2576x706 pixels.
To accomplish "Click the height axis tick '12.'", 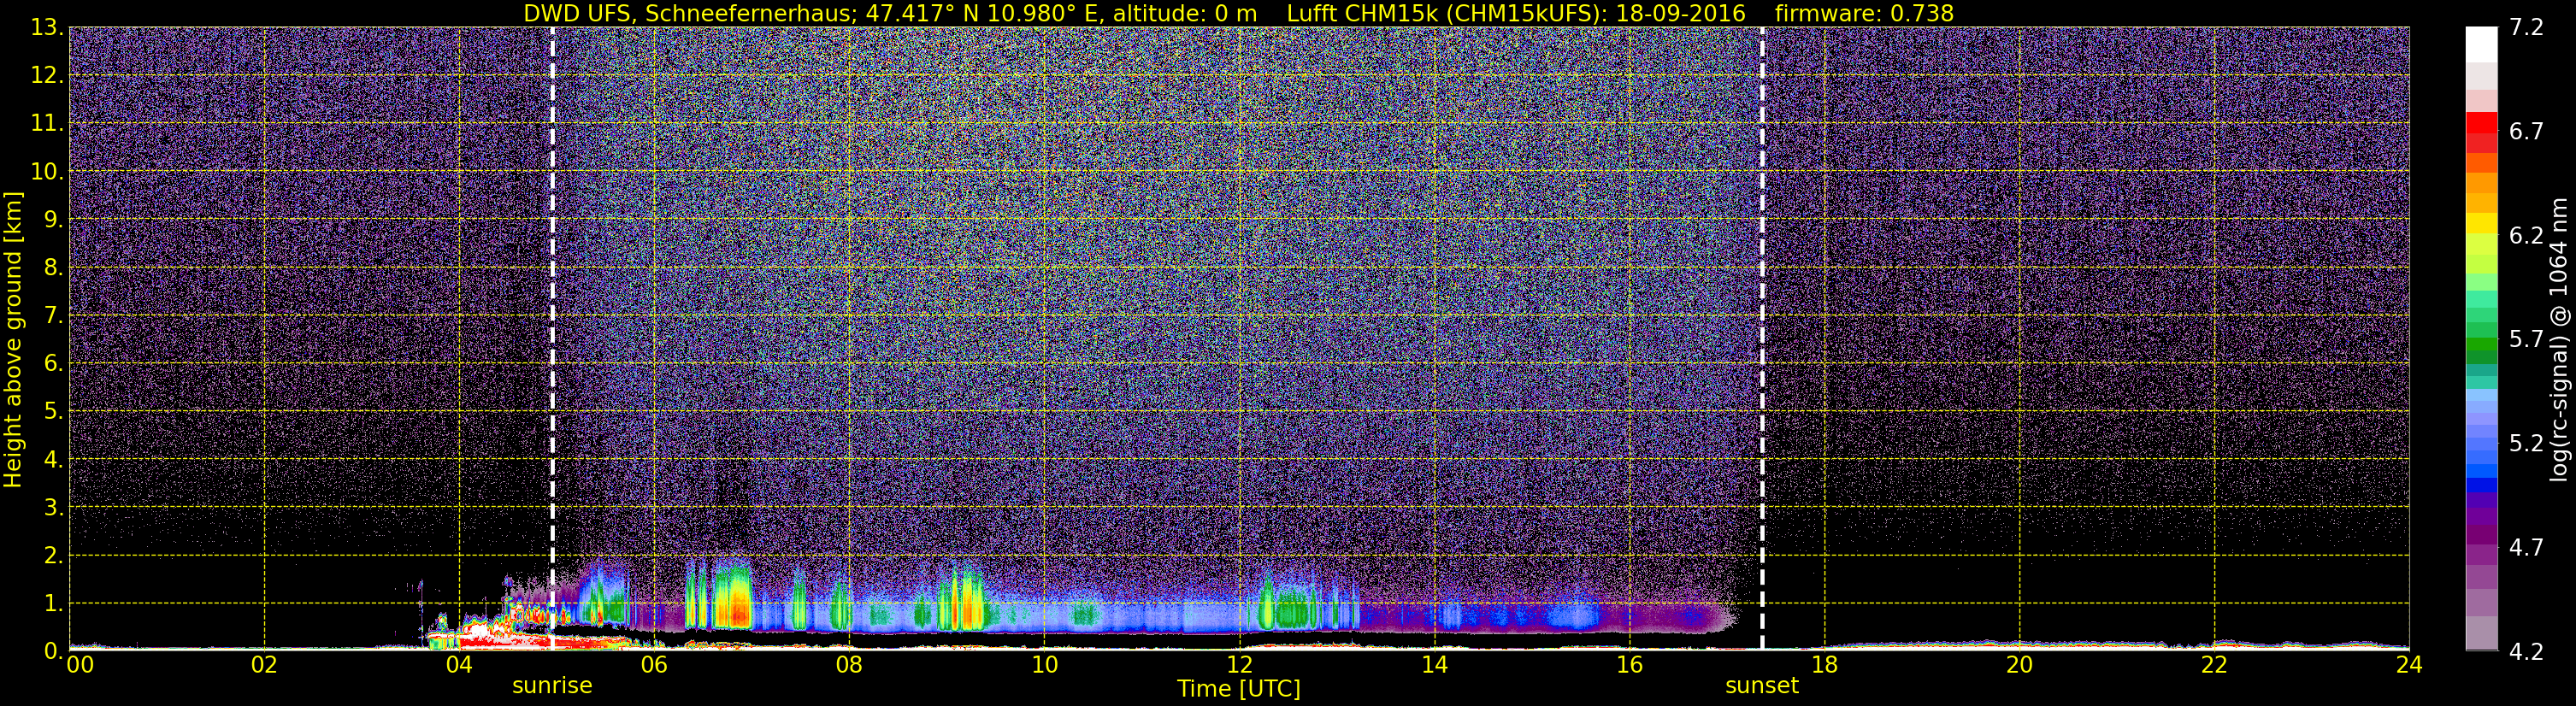I will pos(47,76).
